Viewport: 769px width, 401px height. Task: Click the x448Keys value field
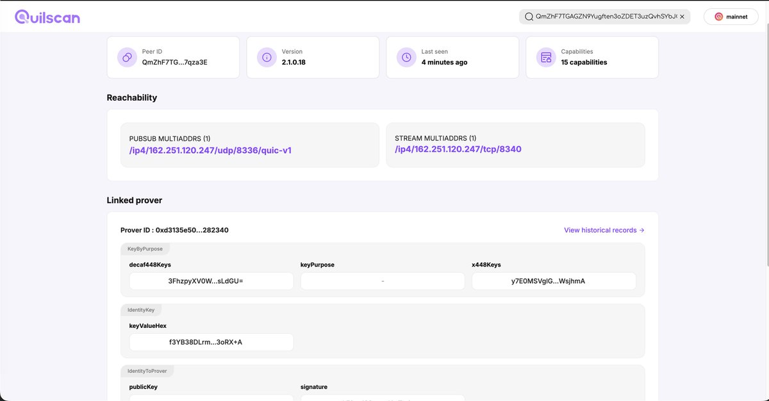pyautogui.click(x=554, y=281)
